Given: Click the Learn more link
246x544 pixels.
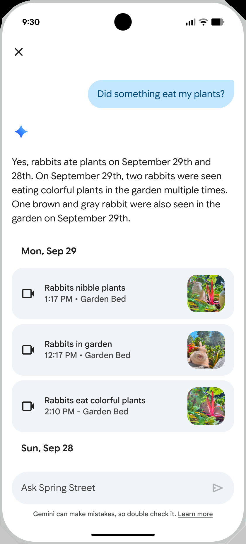Looking at the screenshot, I should click(195, 514).
